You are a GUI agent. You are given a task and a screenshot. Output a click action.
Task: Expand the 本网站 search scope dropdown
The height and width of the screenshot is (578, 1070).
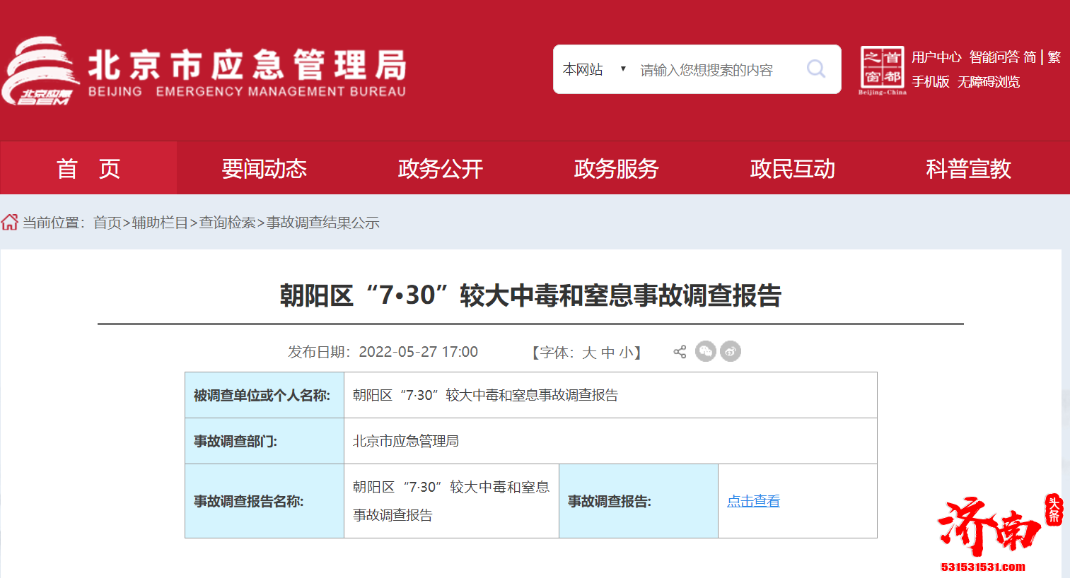tap(593, 69)
